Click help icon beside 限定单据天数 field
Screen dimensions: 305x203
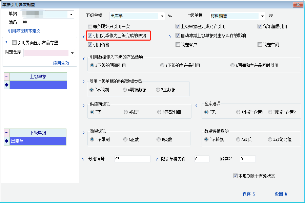point(157,159)
